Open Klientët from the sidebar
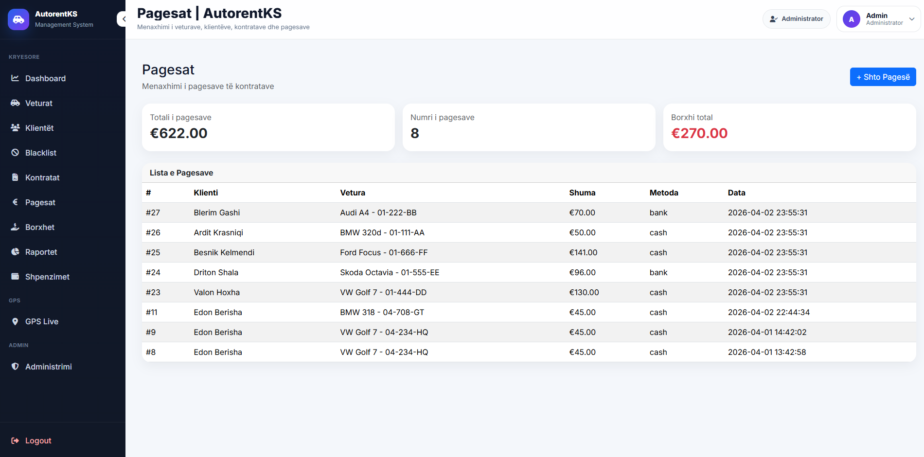Viewport: 924px width, 457px height. click(63, 128)
